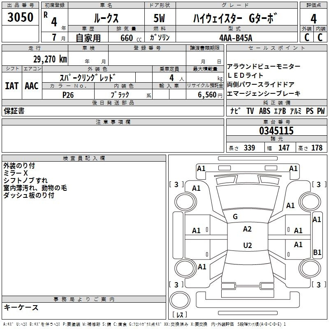
Task: Select inspector note ミラーX
Action: click(16, 173)
